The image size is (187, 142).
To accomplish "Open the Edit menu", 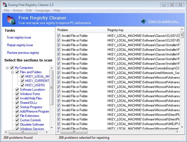I will [29, 10].
